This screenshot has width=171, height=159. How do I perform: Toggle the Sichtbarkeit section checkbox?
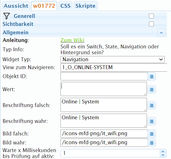(x=152, y=24)
